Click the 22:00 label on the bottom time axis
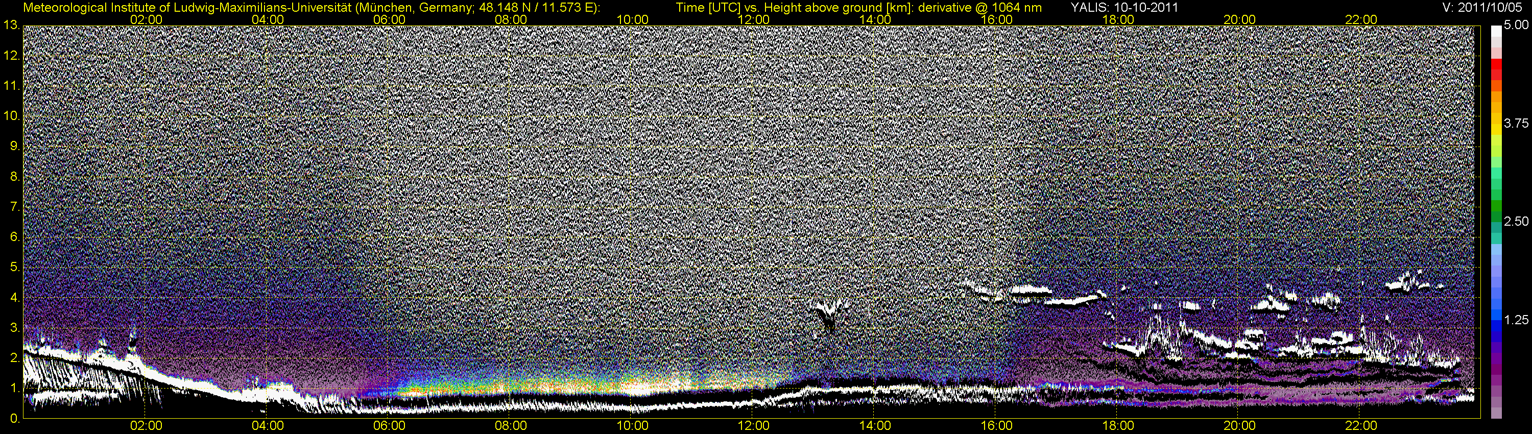This screenshot has height=434, width=1532. click(x=1361, y=426)
